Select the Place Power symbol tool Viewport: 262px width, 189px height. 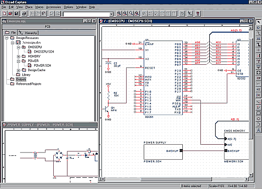258,61
